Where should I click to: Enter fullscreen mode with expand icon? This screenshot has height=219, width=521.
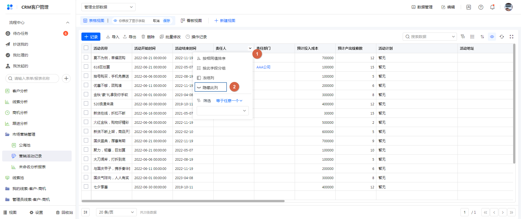click(x=512, y=37)
